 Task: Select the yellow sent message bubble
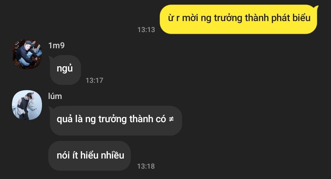(239, 19)
